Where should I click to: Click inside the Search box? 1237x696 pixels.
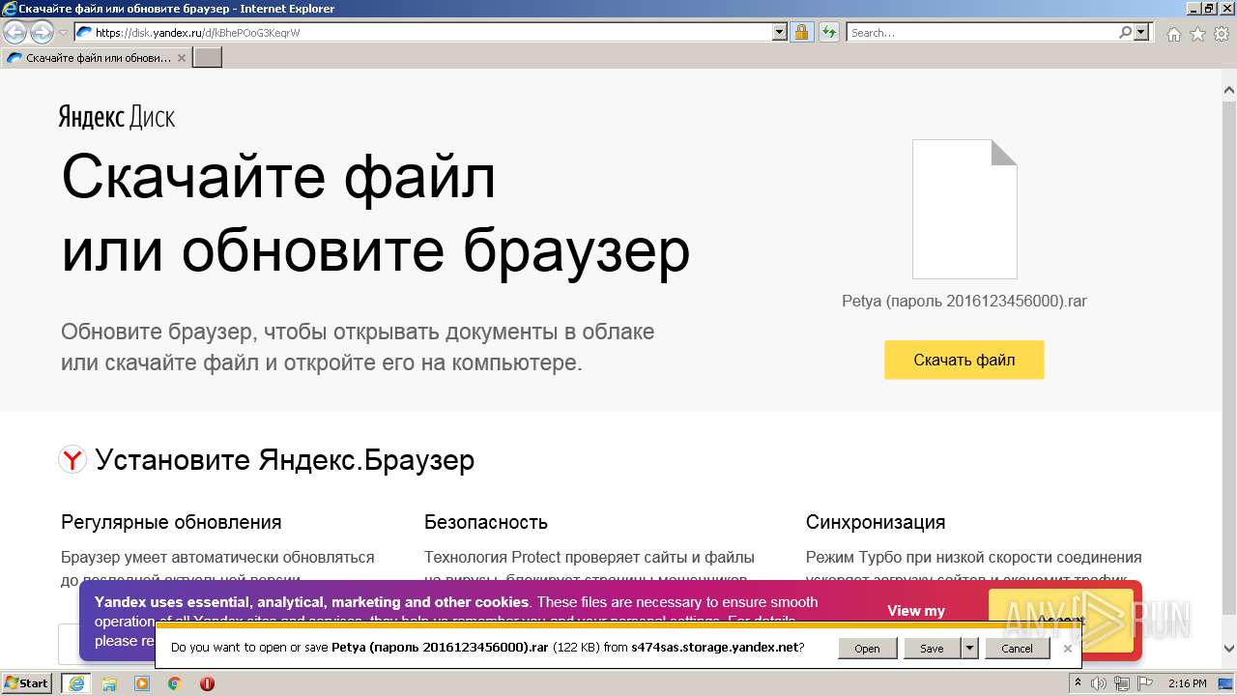(982, 32)
